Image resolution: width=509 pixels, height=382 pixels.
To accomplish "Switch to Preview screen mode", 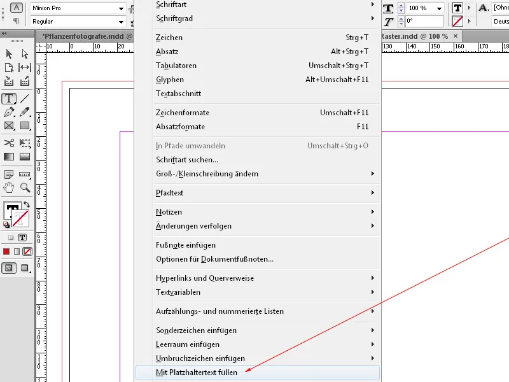I will coord(24,267).
